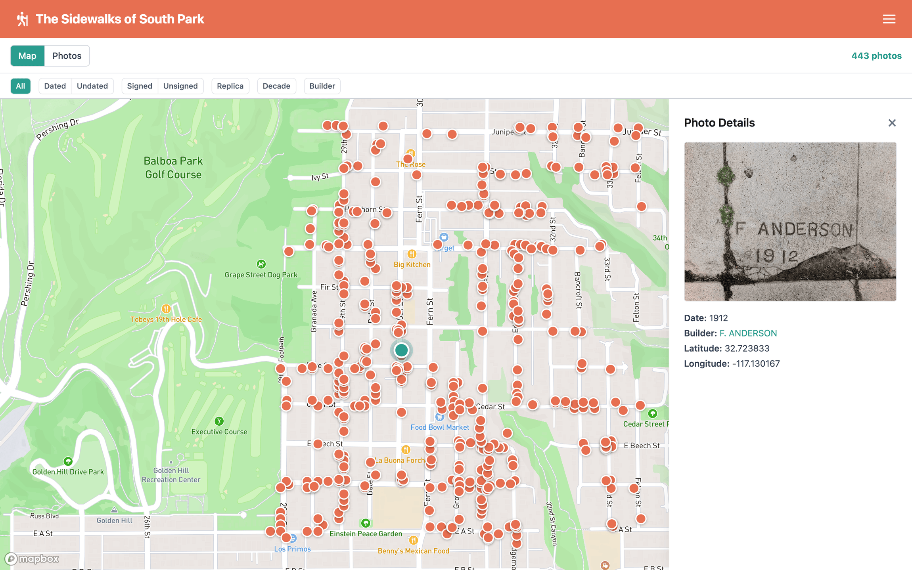Click the Target shopping icon
The height and width of the screenshot is (570, 912).
[444, 237]
